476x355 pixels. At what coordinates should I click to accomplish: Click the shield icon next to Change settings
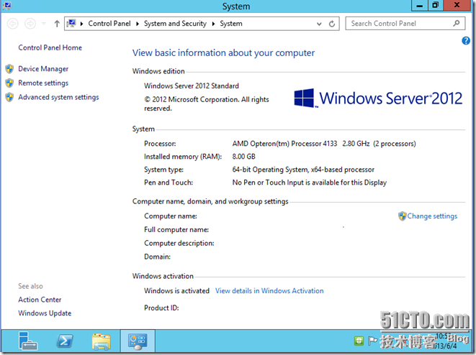[x=403, y=216]
